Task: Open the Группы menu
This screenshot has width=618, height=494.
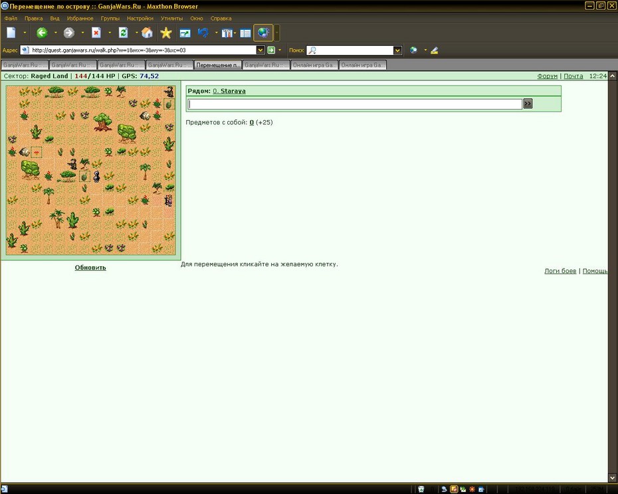Action: tap(110, 18)
